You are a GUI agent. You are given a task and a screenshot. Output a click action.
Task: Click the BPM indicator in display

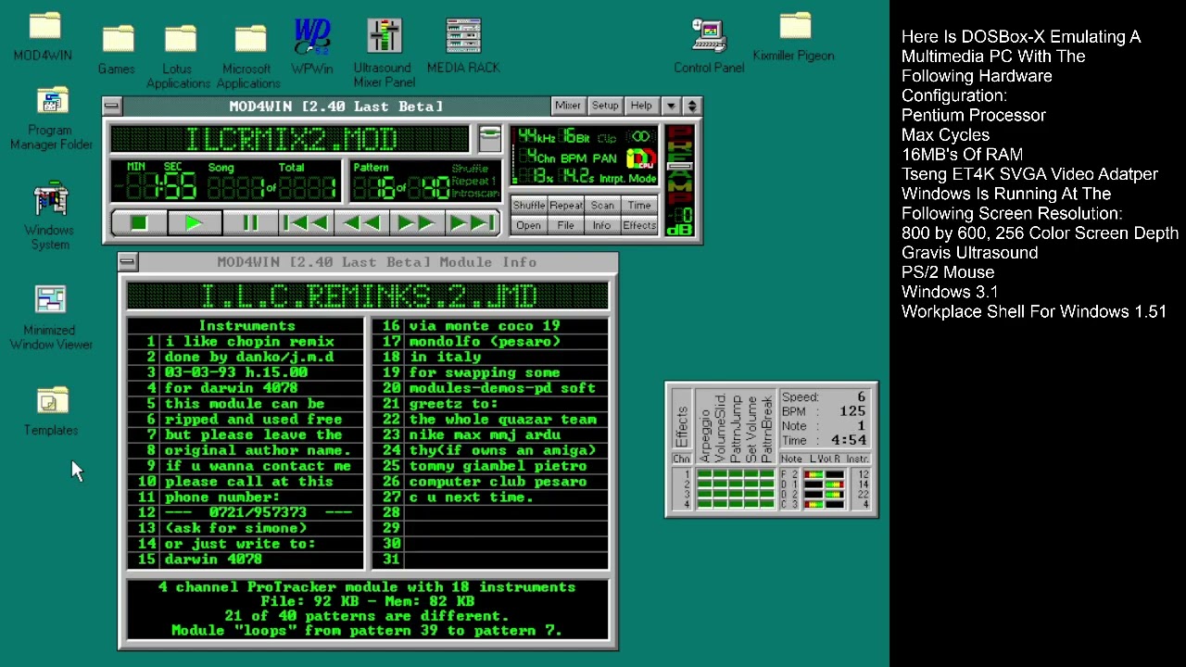(x=574, y=158)
